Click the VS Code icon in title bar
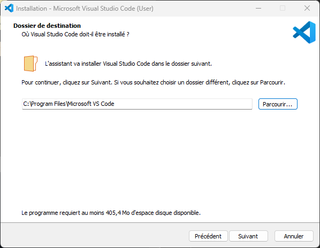Viewport: 320px width, 248px height. [x=9, y=9]
